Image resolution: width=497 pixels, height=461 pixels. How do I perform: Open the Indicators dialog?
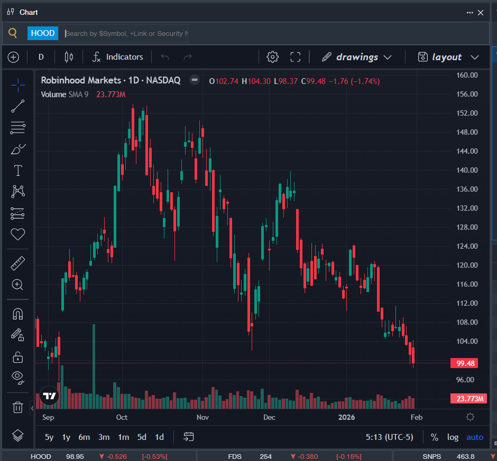(x=117, y=57)
